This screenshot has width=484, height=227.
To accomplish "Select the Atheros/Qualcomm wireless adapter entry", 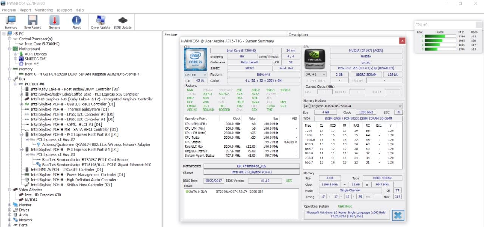I will point(96,144).
